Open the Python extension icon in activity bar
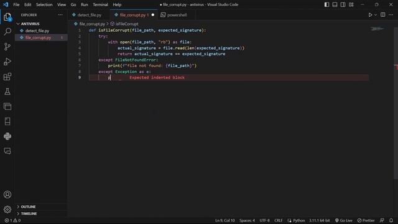398x224 pixels. coord(7,136)
